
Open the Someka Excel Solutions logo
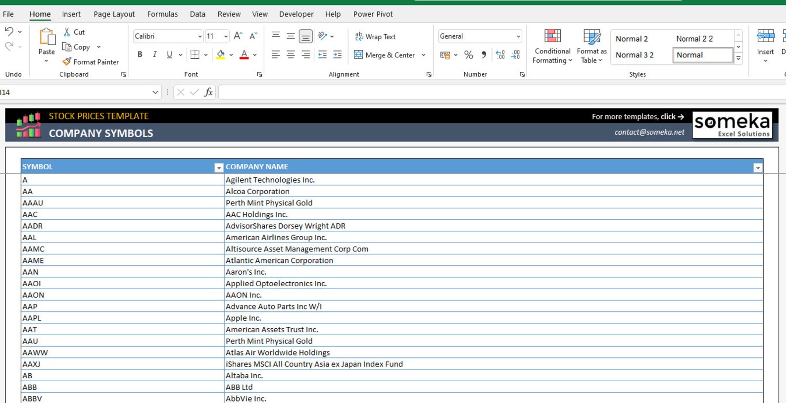point(733,125)
